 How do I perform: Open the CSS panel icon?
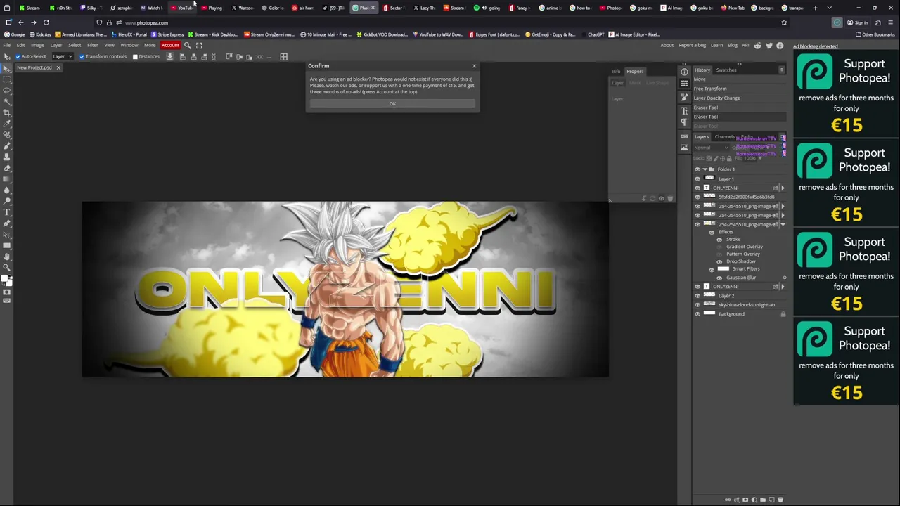tap(684, 136)
